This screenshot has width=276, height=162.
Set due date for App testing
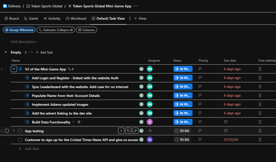click(x=226, y=131)
